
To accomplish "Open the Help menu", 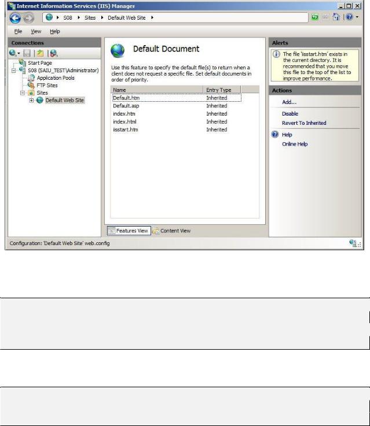I will [x=54, y=31].
